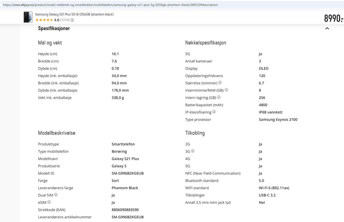This screenshot has width=344, height=222.
Task: Click the value Samsung Exynos 2100
Action: coord(278,120)
